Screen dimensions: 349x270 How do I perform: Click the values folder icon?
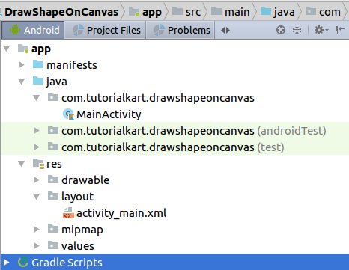click(x=53, y=245)
